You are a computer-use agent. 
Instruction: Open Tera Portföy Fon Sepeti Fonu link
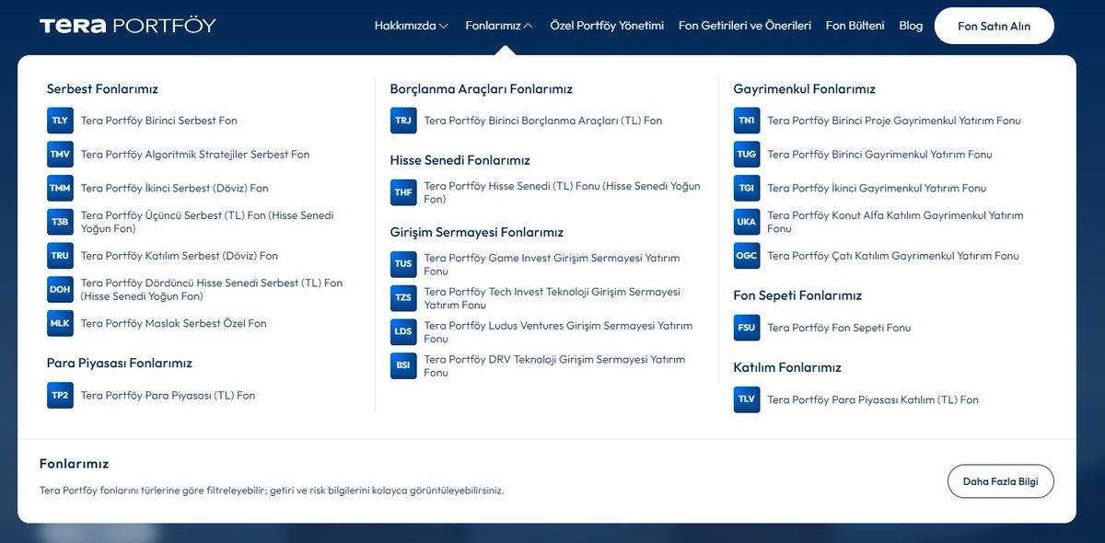coord(839,328)
